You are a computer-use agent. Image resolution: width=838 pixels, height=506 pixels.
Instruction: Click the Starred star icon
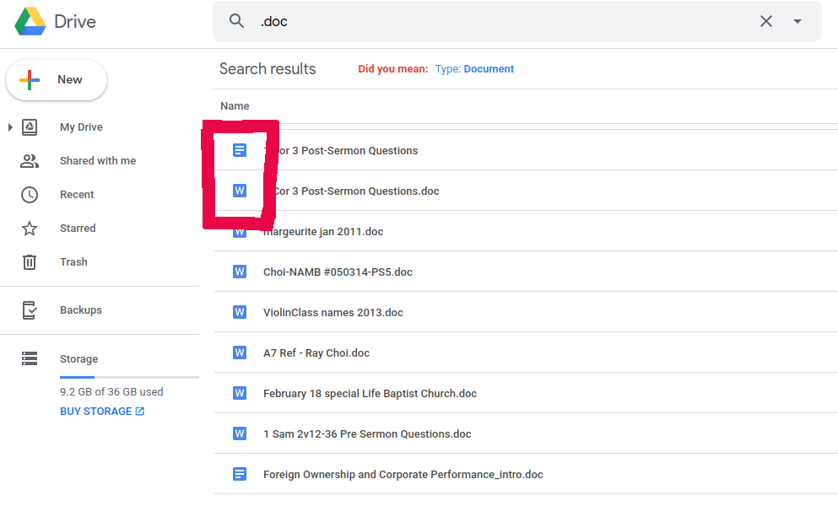[30, 229]
